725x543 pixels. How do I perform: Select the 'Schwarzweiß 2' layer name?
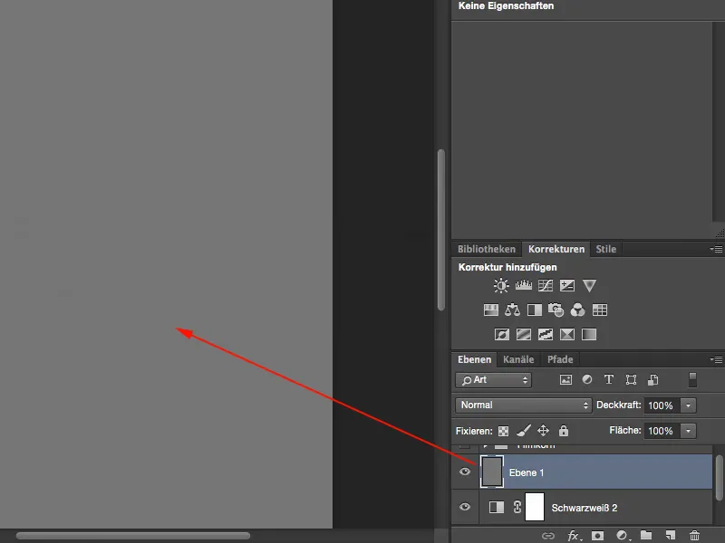point(584,508)
